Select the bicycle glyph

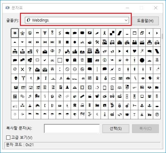[52, 60]
